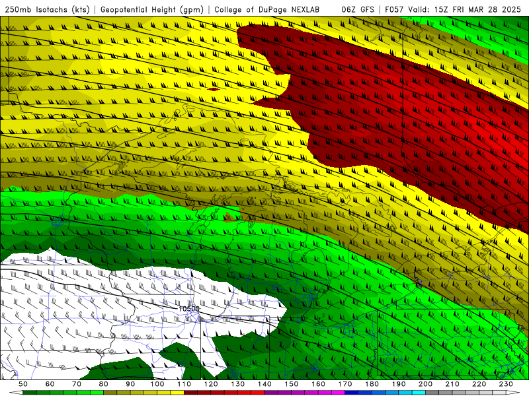The image size is (529, 396).
Task: Click the 70 value on the color legend
Action: coord(77,384)
